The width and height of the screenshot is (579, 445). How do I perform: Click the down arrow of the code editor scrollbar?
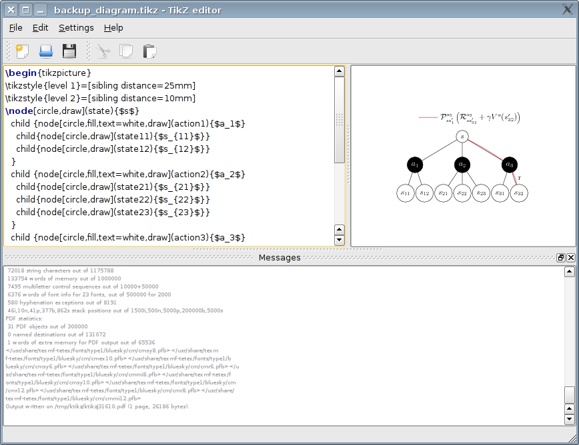pos(339,240)
